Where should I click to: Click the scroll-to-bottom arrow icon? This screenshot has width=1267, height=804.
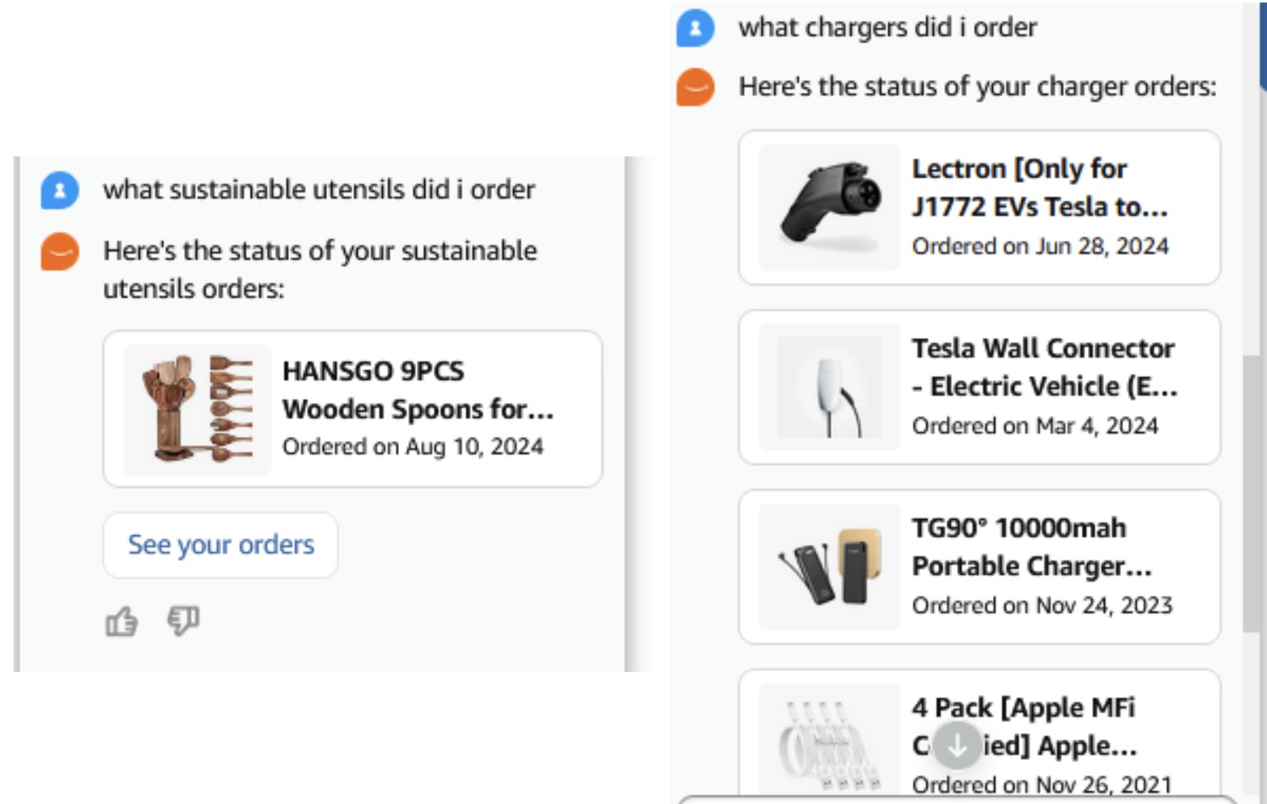tap(958, 745)
